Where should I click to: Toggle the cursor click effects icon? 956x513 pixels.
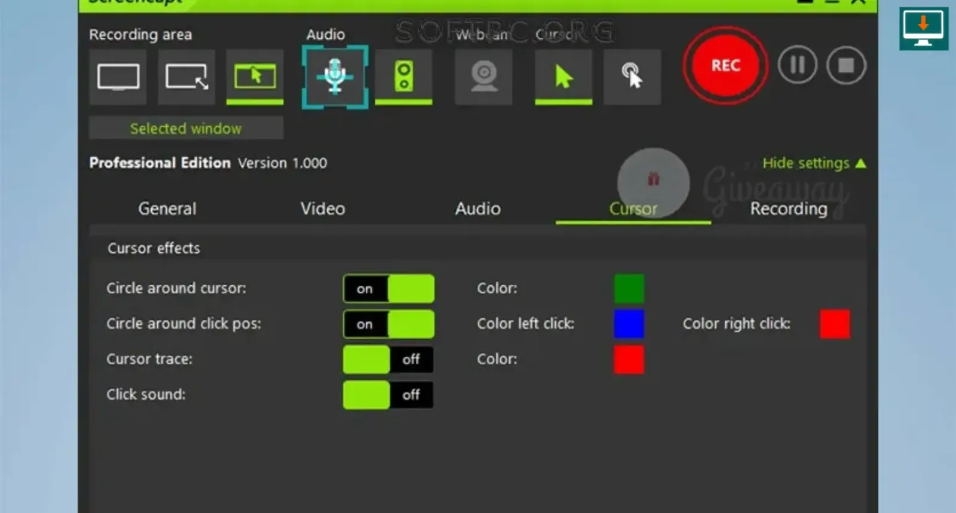click(632, 77)
